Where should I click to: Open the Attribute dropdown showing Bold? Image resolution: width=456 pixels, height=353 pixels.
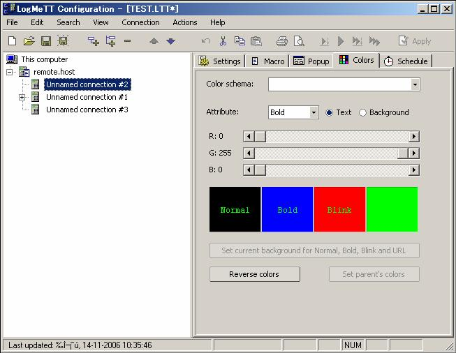[314, 112]
